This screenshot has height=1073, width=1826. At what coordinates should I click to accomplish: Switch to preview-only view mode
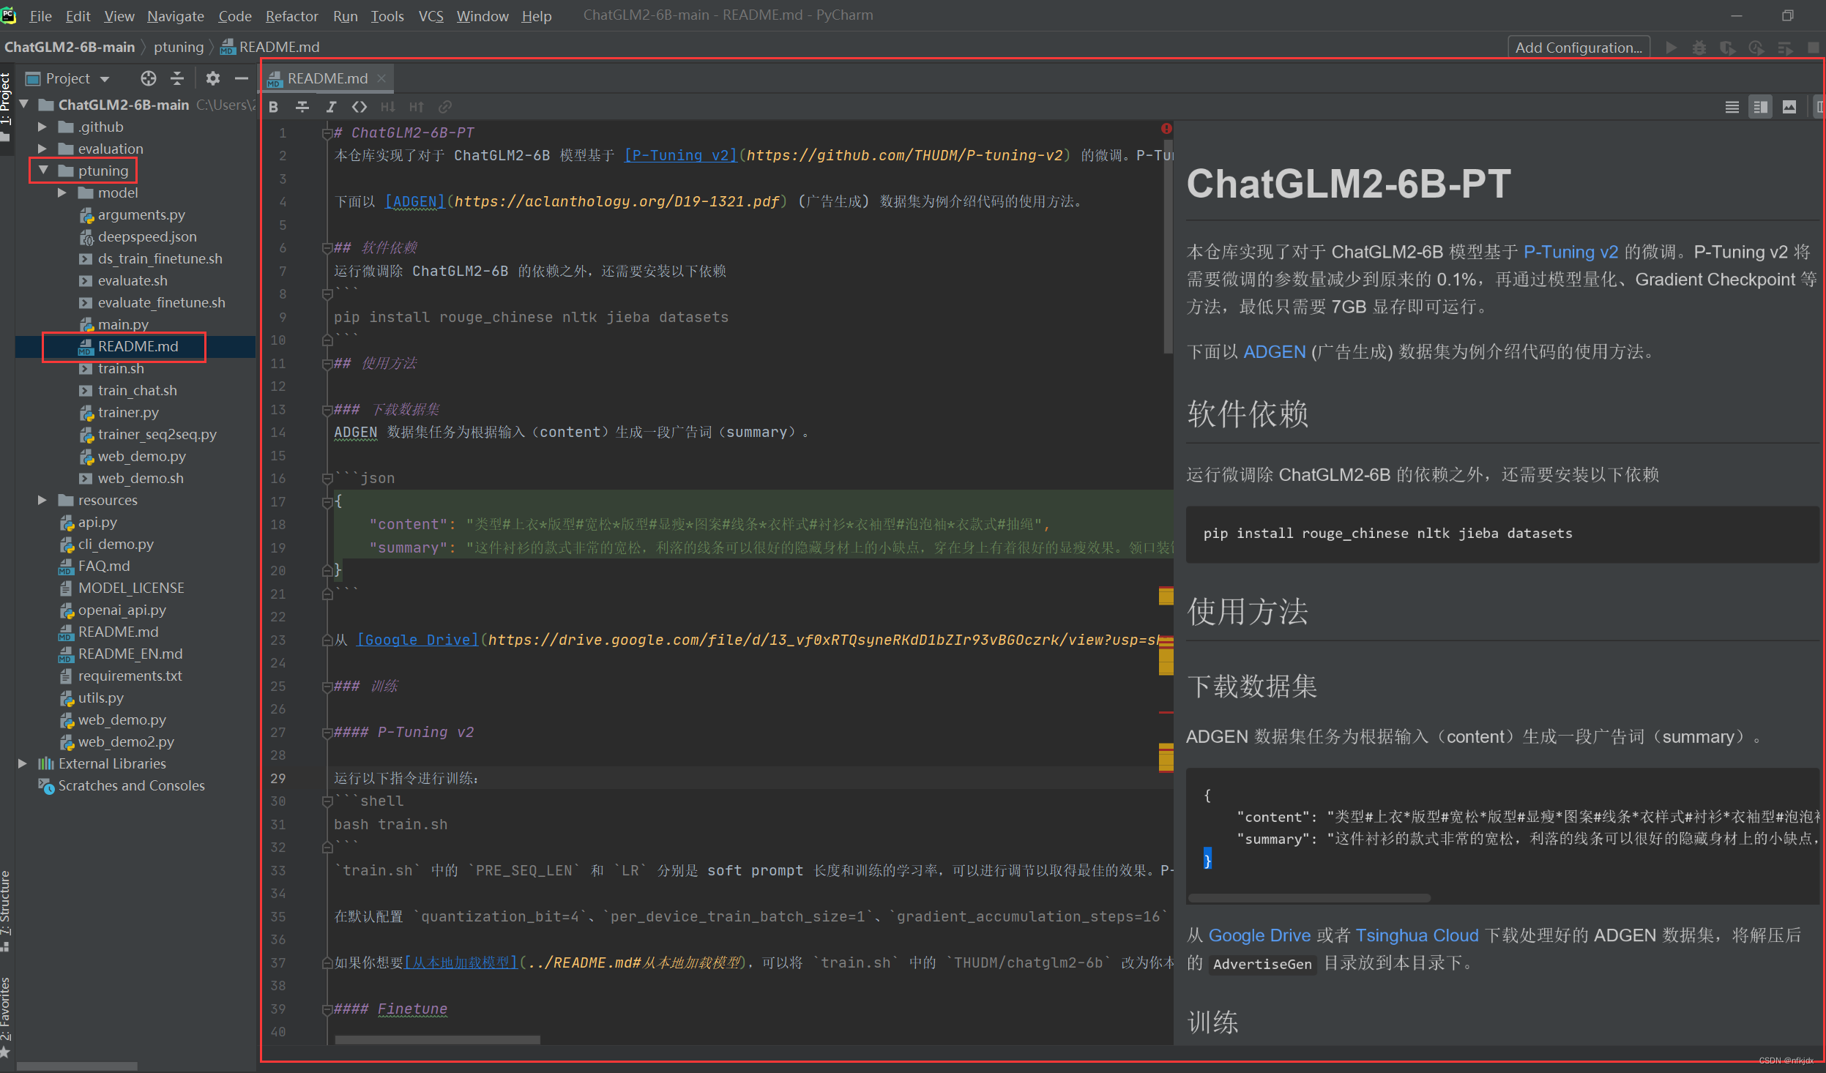click(1789, 107)
